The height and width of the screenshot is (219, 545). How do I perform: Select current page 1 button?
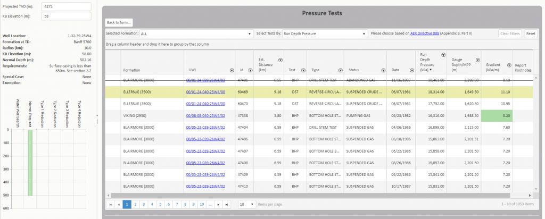pos(127,205)
